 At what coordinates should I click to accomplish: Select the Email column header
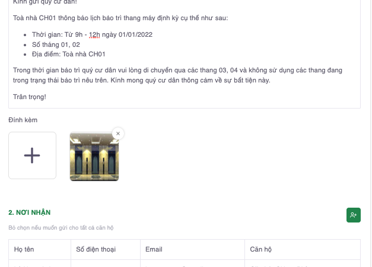(x=154, y=249)
